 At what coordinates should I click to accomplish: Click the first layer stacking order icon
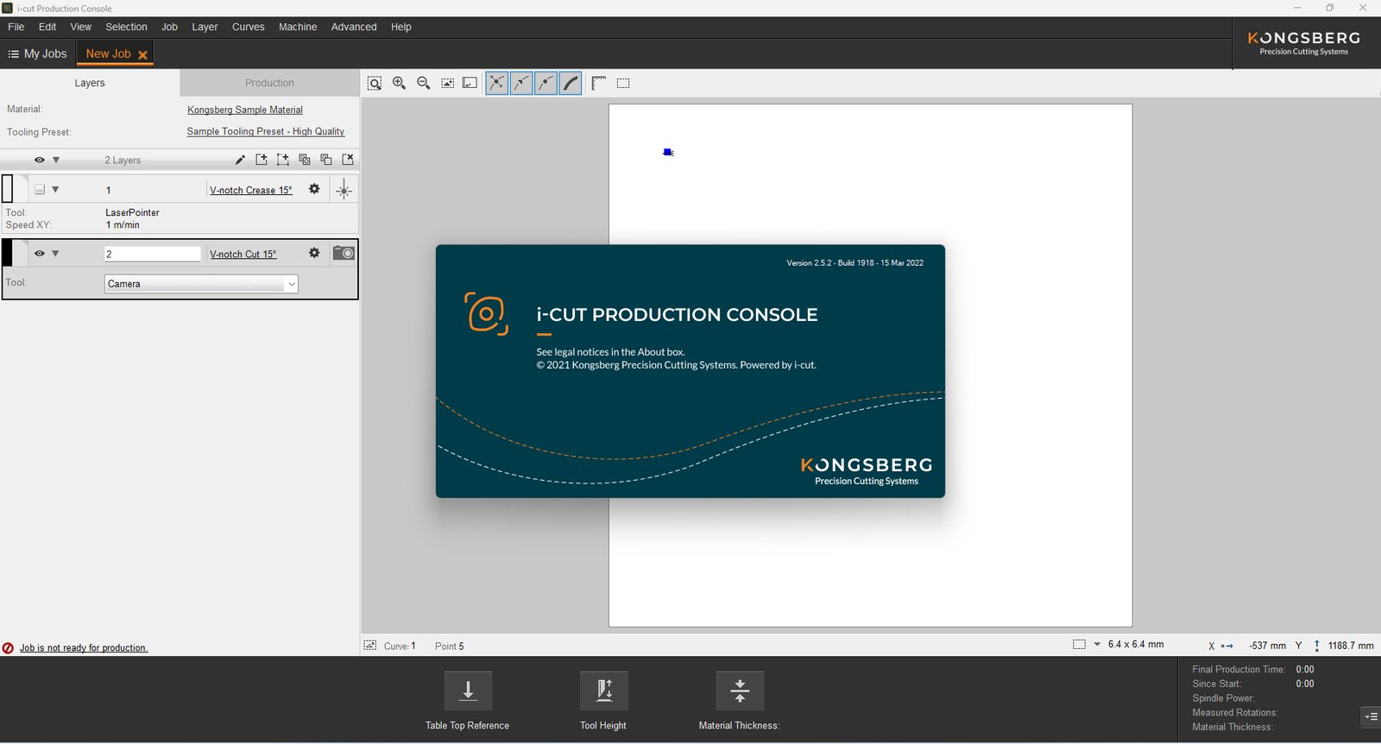click(x=305, y=160)
